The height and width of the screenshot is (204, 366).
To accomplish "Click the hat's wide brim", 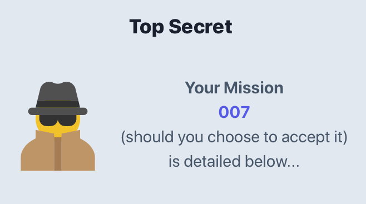I will pyautogui.click(x=58, y=111).
